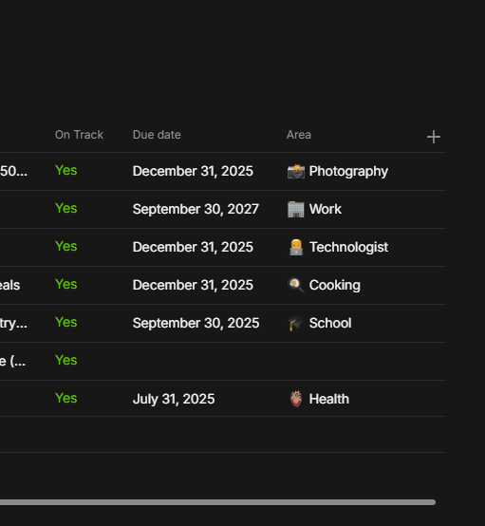
Task: Select the truncated name cell ending in eals
Action: [10, 285]
